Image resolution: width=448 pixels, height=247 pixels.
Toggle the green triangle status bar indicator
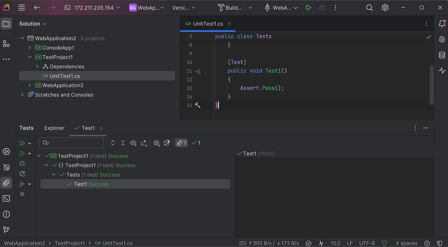tap(384, 243)
